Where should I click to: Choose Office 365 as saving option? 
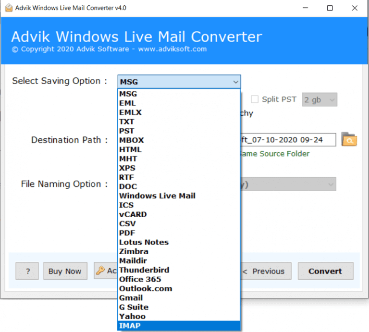[179, 279]
